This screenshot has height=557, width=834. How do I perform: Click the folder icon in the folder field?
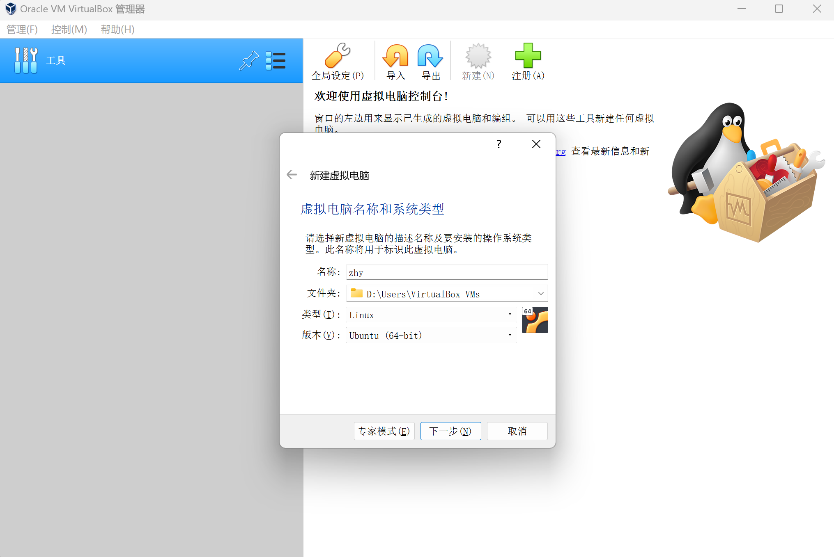click(357, 293)
